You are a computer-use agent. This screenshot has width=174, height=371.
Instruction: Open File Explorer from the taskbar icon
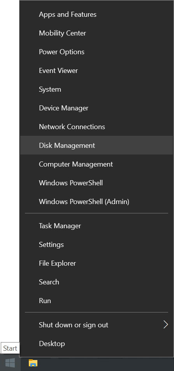click(x=33, y=363)
